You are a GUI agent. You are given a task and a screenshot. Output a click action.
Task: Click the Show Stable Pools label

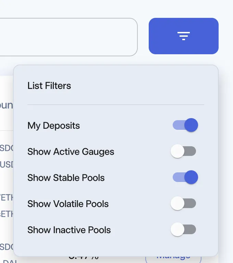point(66,178)
